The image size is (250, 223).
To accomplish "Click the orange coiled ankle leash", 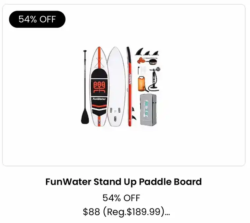I will click(141, 61).
